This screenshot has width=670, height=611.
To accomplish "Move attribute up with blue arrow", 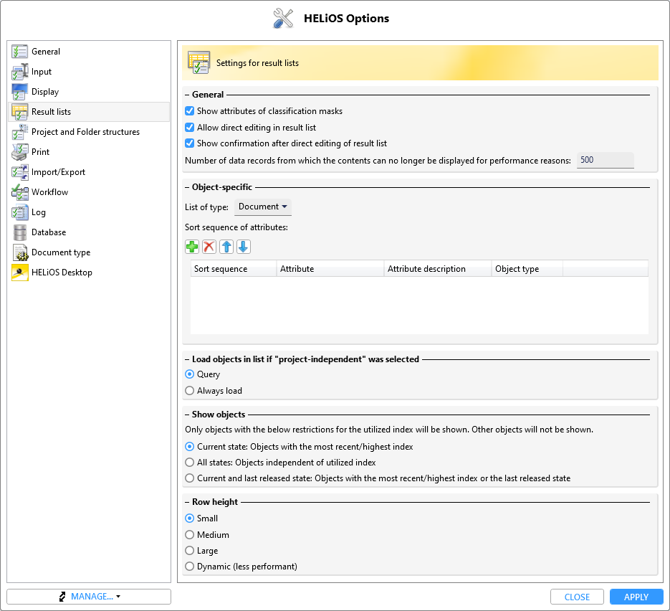I will [226, 247].
